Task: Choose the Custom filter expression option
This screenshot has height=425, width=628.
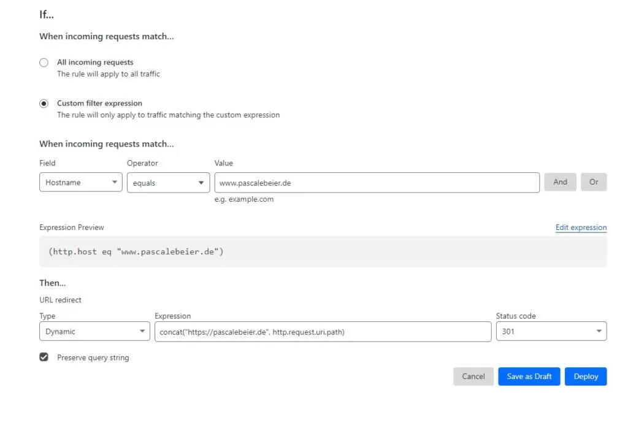Action: click(44, 104)
